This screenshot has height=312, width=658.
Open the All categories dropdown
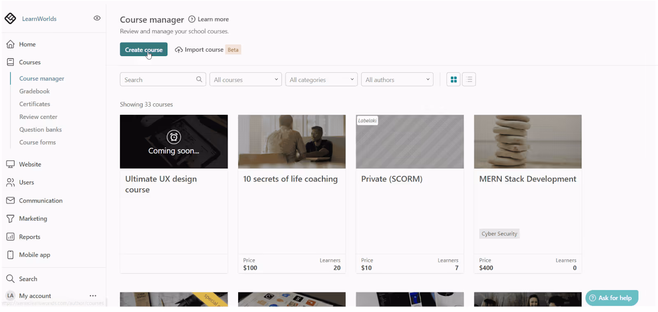321,79
